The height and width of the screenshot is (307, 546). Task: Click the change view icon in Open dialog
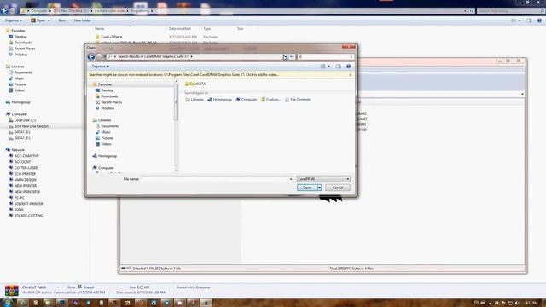[x=322, y=67]
